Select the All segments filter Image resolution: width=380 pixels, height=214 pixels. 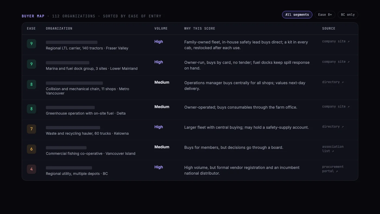point(297,15)
